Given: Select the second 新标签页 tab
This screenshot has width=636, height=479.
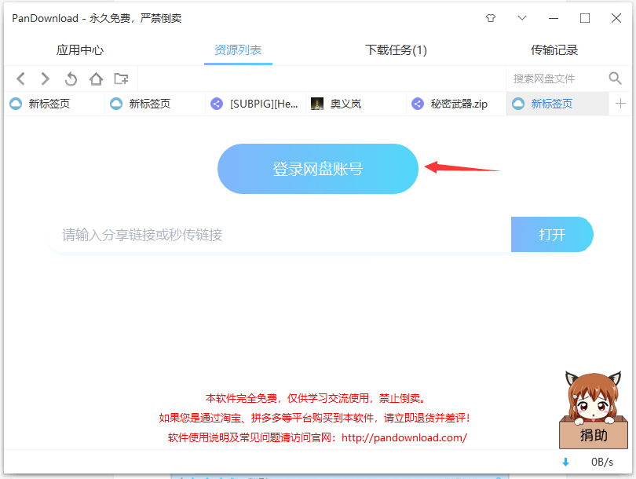Looking at the screenshot, I should (x=155, y=104).
